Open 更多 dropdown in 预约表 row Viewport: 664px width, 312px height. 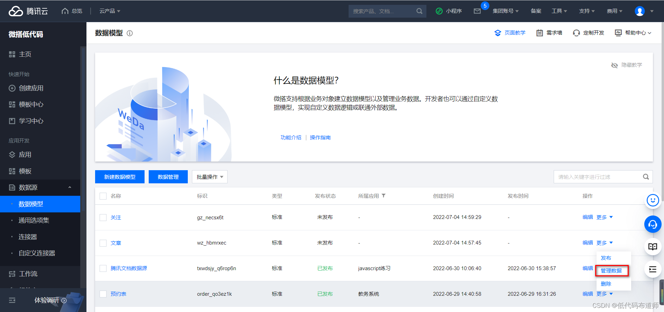605,294
